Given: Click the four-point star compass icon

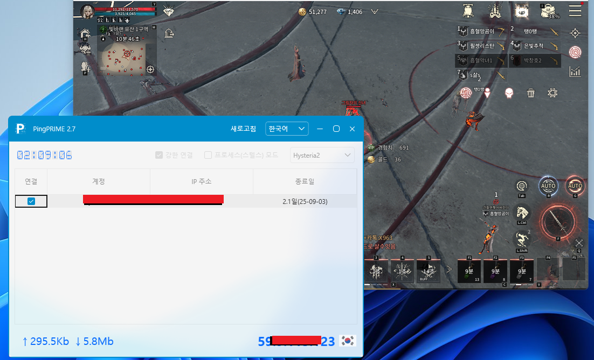Looking at the screenshot, I should [575, 33].
